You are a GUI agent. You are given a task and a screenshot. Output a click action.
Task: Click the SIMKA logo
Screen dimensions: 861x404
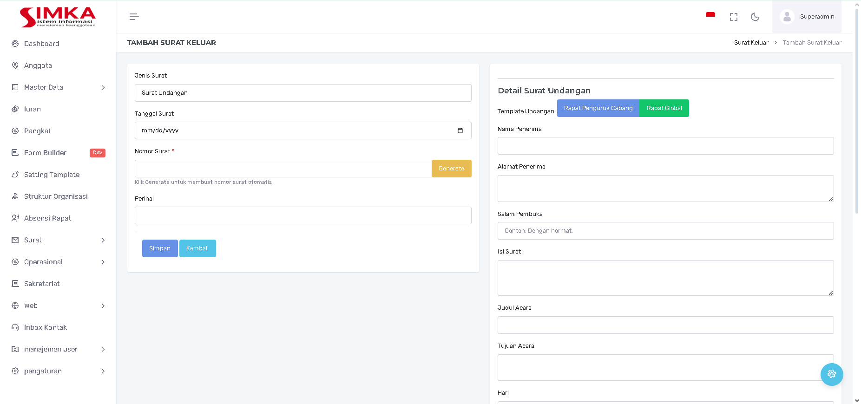(58, 17)
